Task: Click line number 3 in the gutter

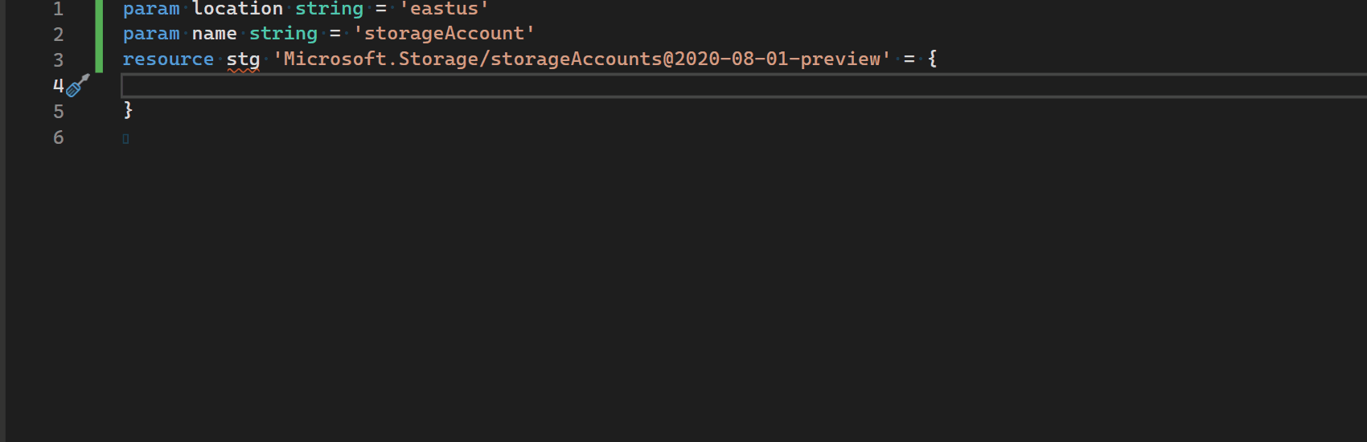Action: click(x=58, y=59)
